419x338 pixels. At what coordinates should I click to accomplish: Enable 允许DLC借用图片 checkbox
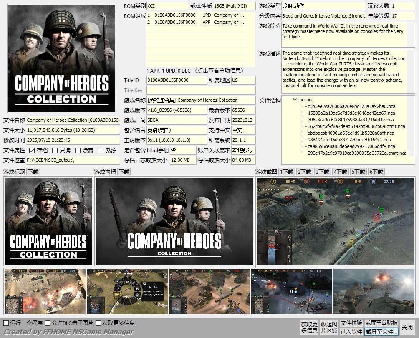(x=48, y=323)
